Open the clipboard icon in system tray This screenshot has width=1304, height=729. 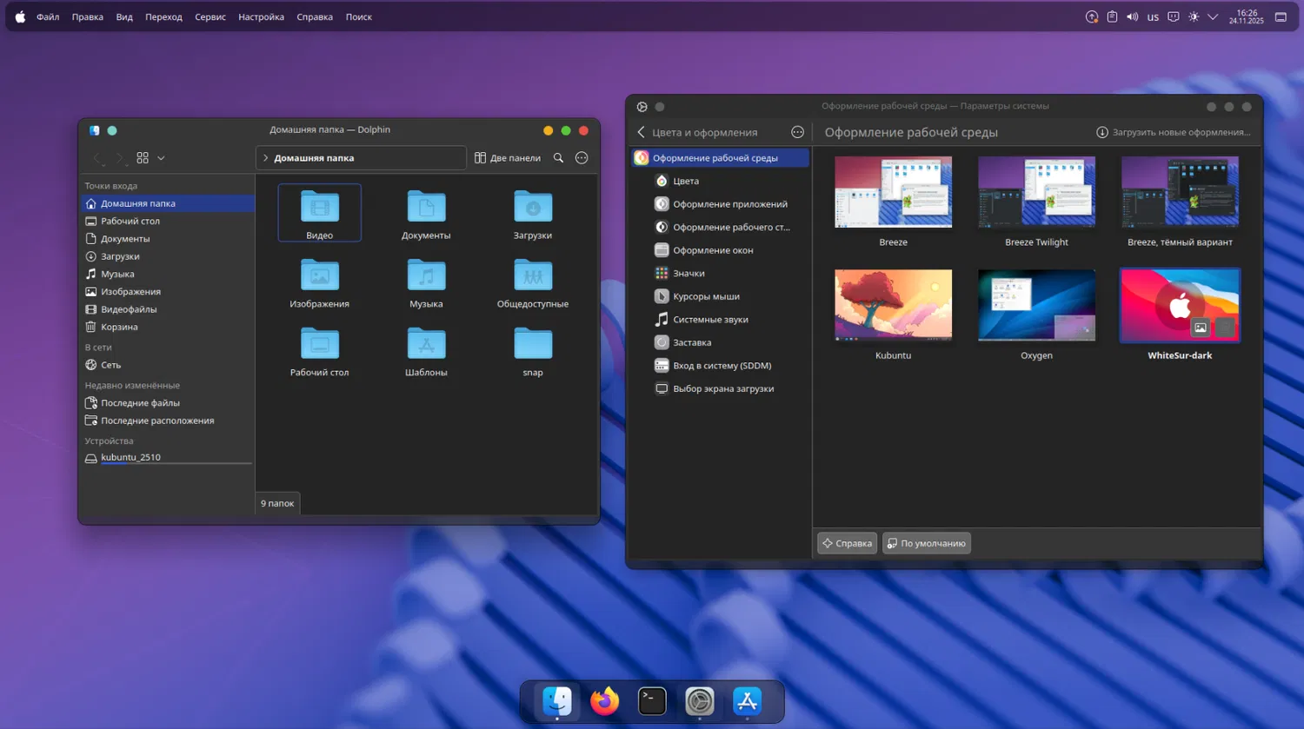(1112, 17)
